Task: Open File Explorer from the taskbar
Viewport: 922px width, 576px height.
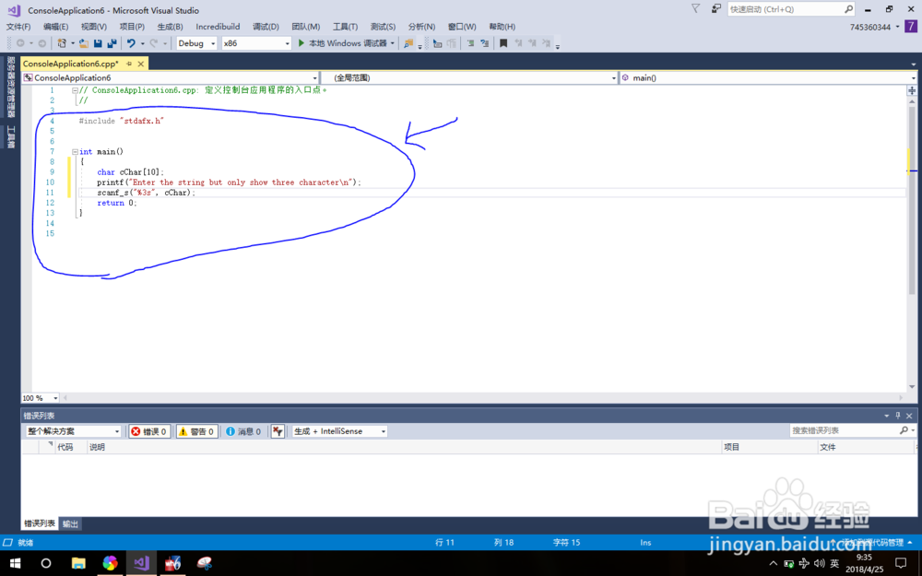Action: 78,563
